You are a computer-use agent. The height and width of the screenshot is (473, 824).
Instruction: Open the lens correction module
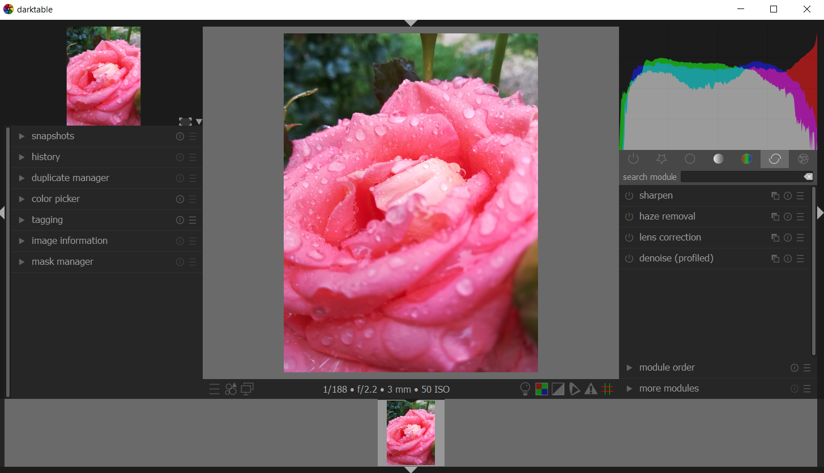[x=669, y=237]
